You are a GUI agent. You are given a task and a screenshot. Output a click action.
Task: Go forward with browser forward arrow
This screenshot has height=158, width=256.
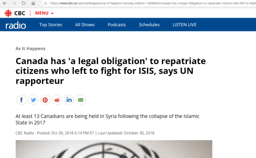tap(14, 3)
